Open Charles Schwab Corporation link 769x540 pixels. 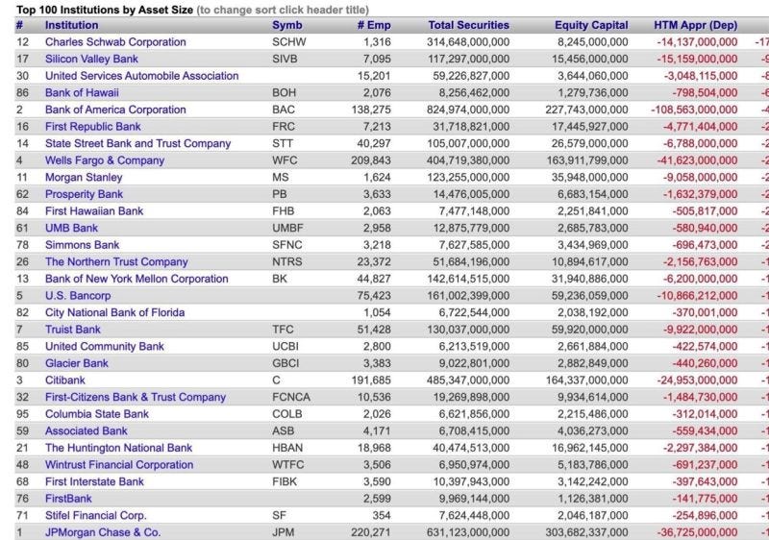(x=115, y=42)
